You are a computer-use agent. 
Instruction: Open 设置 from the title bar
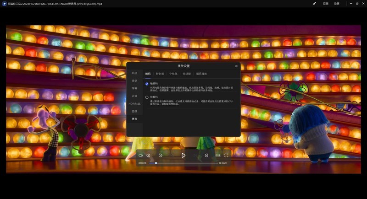tap(337, 4)
